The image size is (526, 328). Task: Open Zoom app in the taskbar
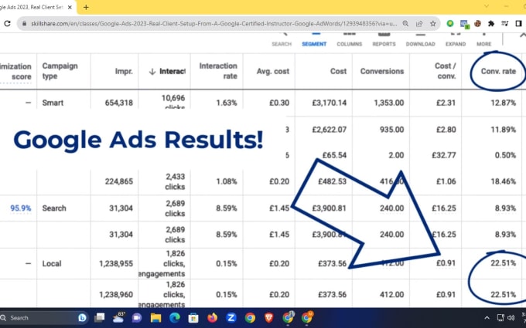point(231,317)
